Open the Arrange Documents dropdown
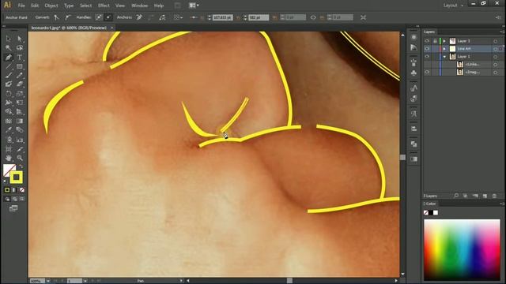 (194, 6)
